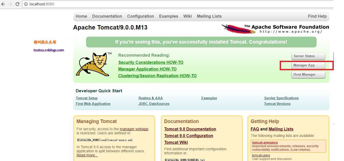The height and width of the screenshot is (161, 344).
Task: Click the browser Back arrow
Action: 3,4
